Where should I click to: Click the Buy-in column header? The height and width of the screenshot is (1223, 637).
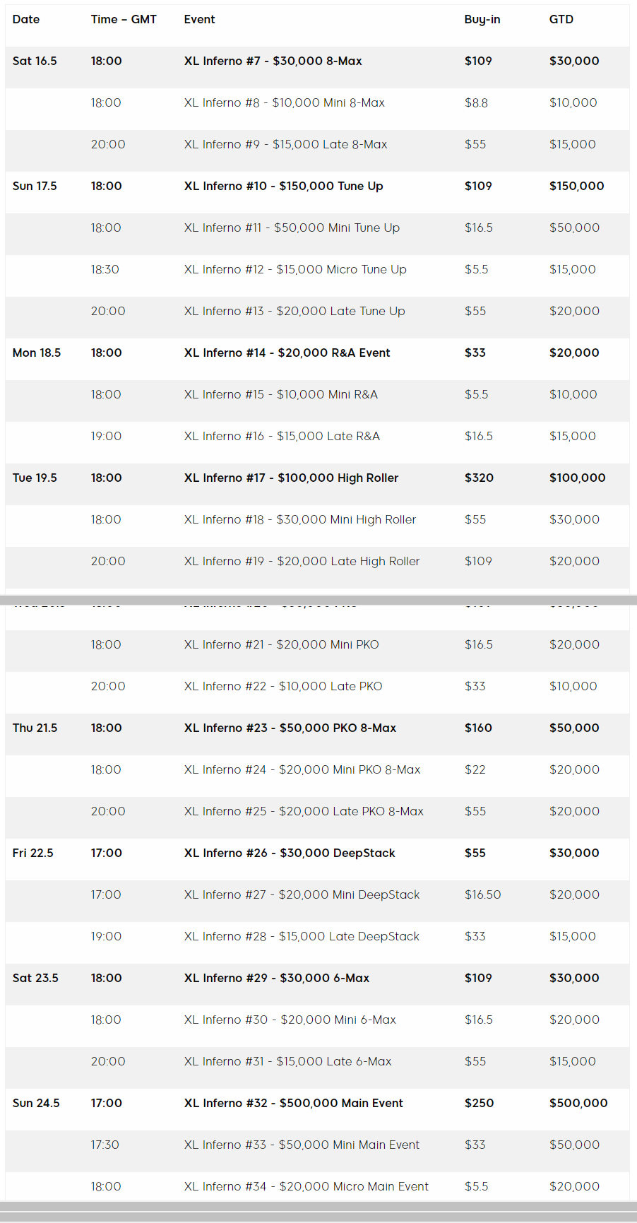tap(482, 19)
